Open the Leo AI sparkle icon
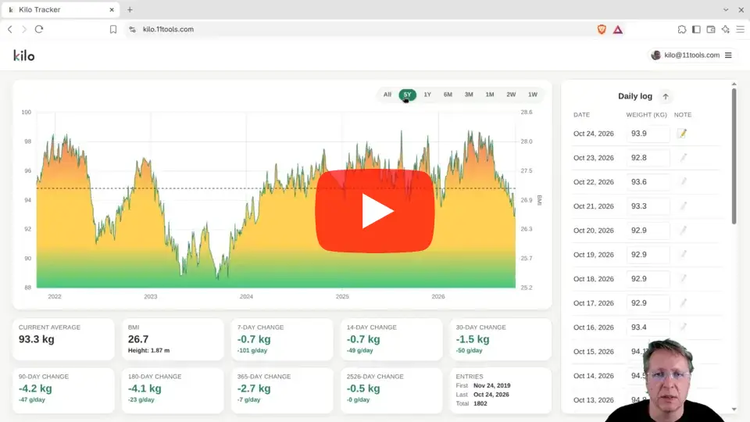The height and width of the screenshot is (422, 750). (726, 29)
